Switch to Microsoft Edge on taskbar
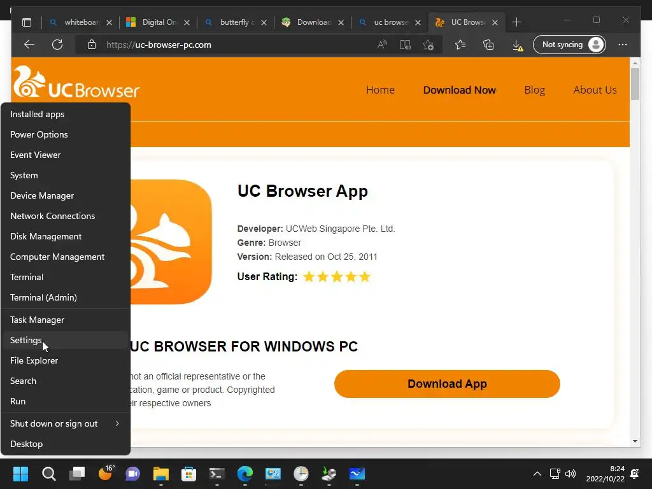The height and width of the screenshot is (489, 652). pyautogui.click(x=245, y=473)
